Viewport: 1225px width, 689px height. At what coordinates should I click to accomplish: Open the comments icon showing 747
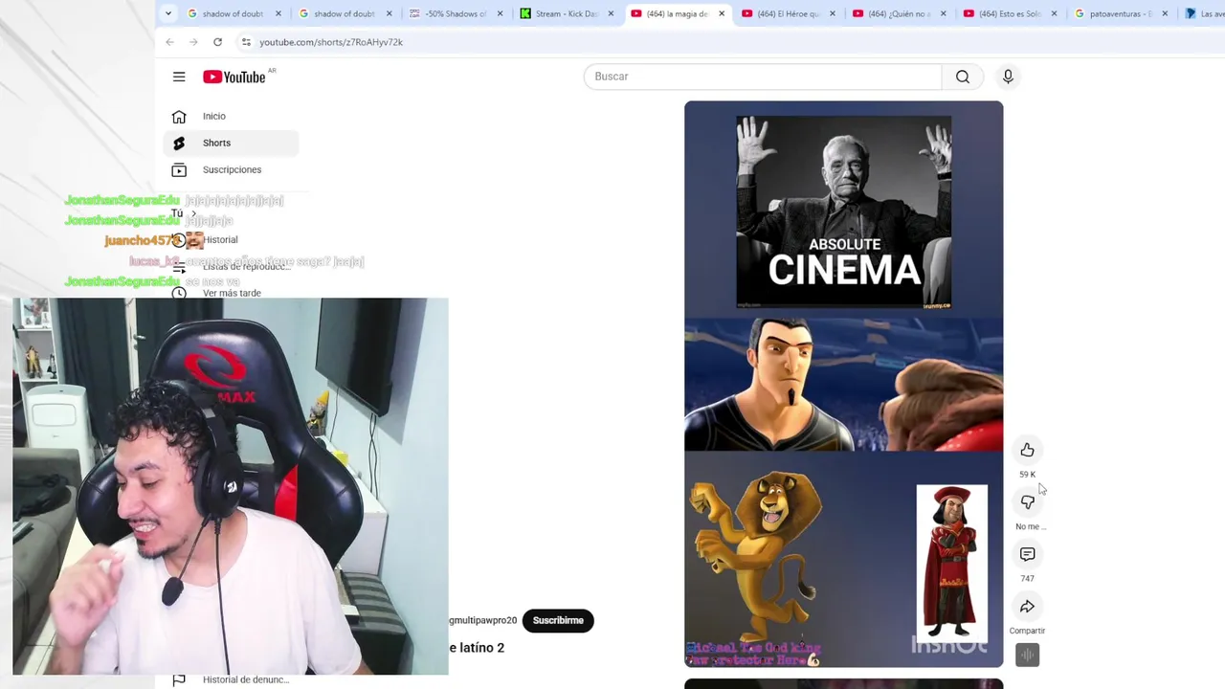tap(1027, 554)
